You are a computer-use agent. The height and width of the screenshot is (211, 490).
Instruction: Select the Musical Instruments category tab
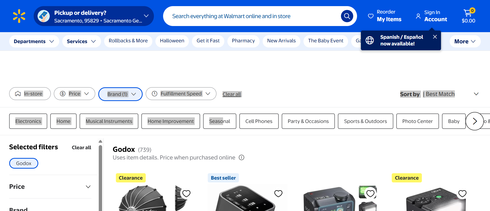[109, 121]
